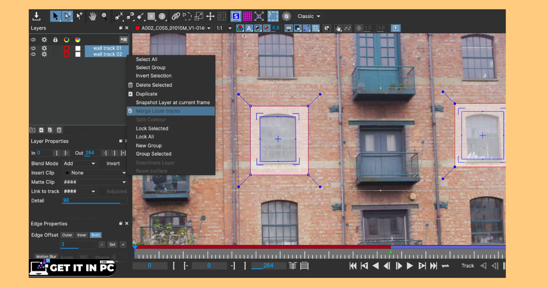Activate the Pan hand tool
This screenshot has width=548, height=287.
pos(93,16)
